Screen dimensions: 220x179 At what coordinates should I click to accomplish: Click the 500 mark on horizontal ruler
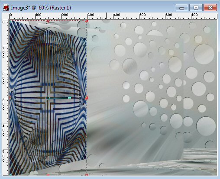click(x=142, y=15)
